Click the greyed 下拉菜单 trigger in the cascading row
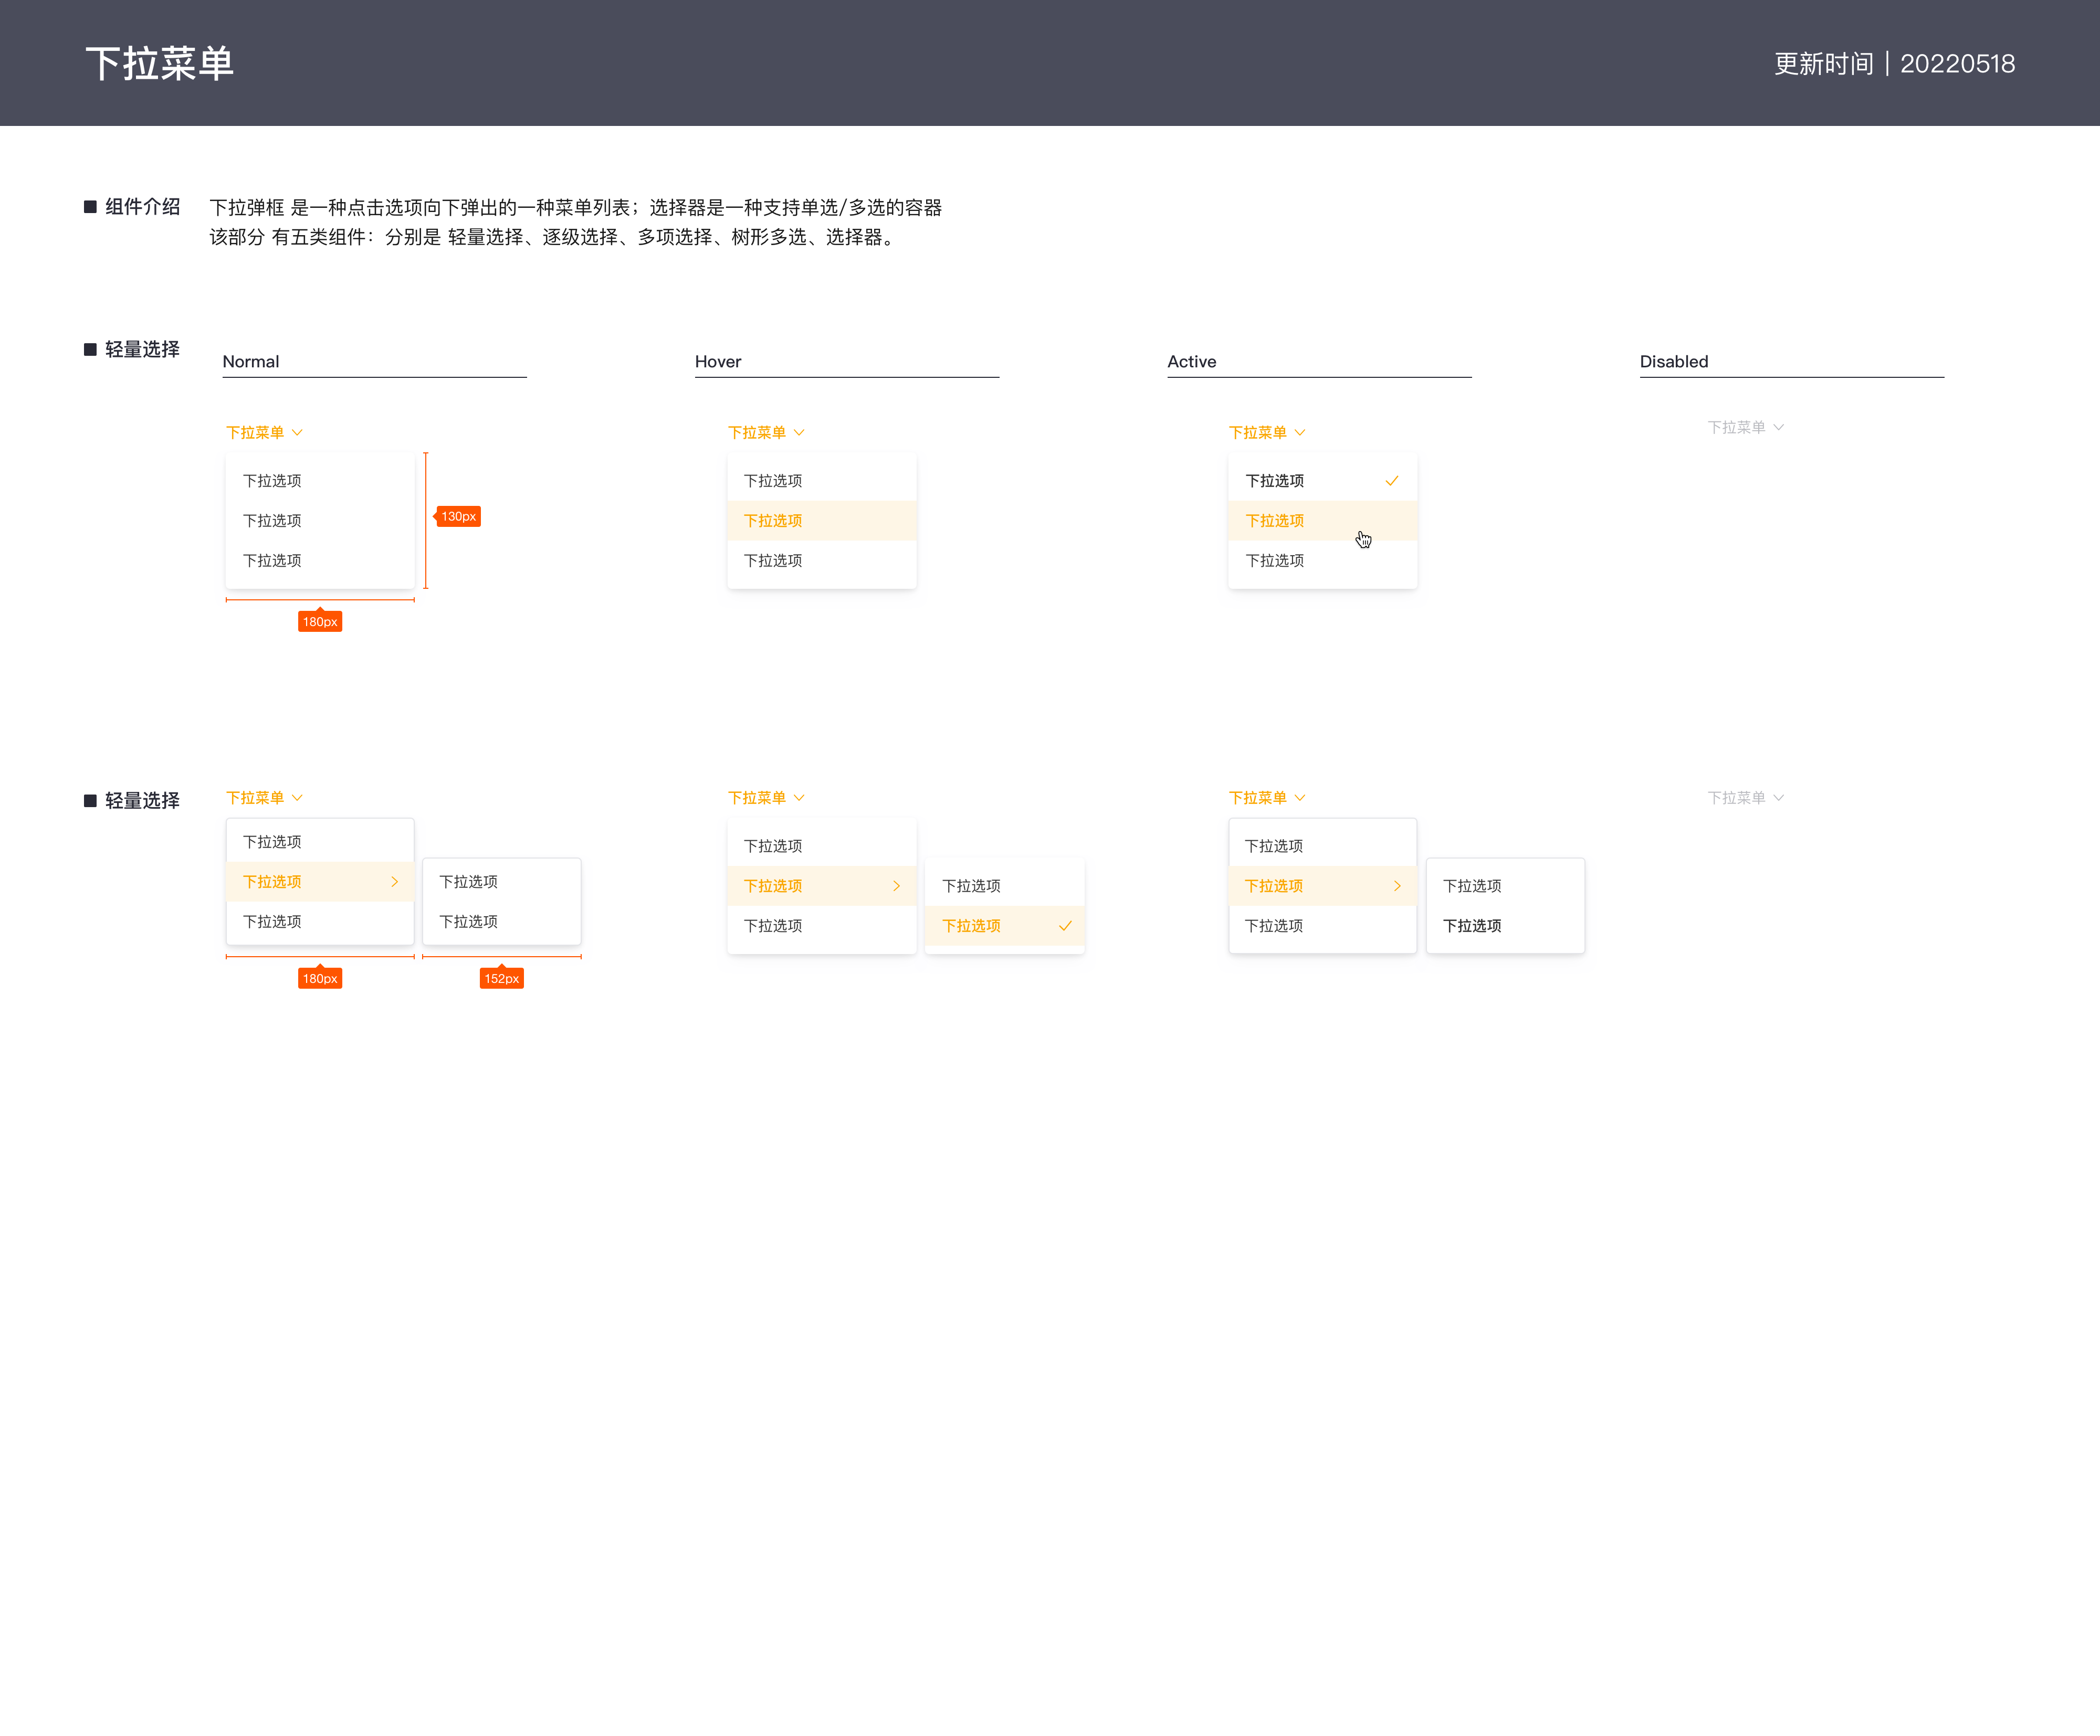2100x1736 pixels. pos(1746,798)
